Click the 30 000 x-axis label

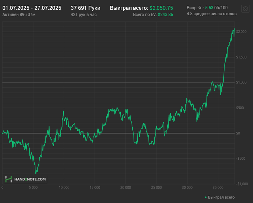coord(187,188)
